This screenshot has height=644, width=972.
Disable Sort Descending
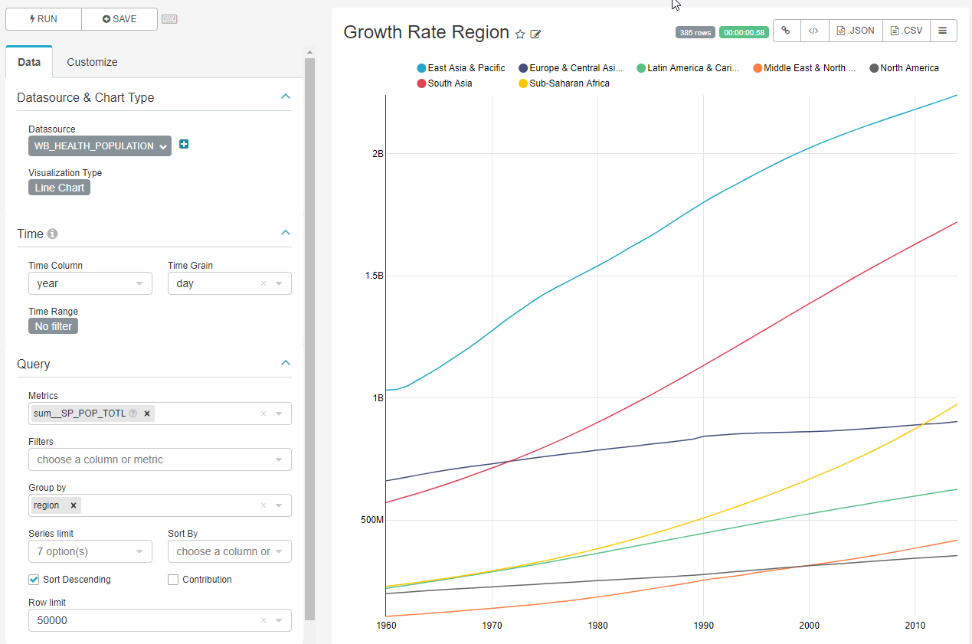tap(31, 580)
